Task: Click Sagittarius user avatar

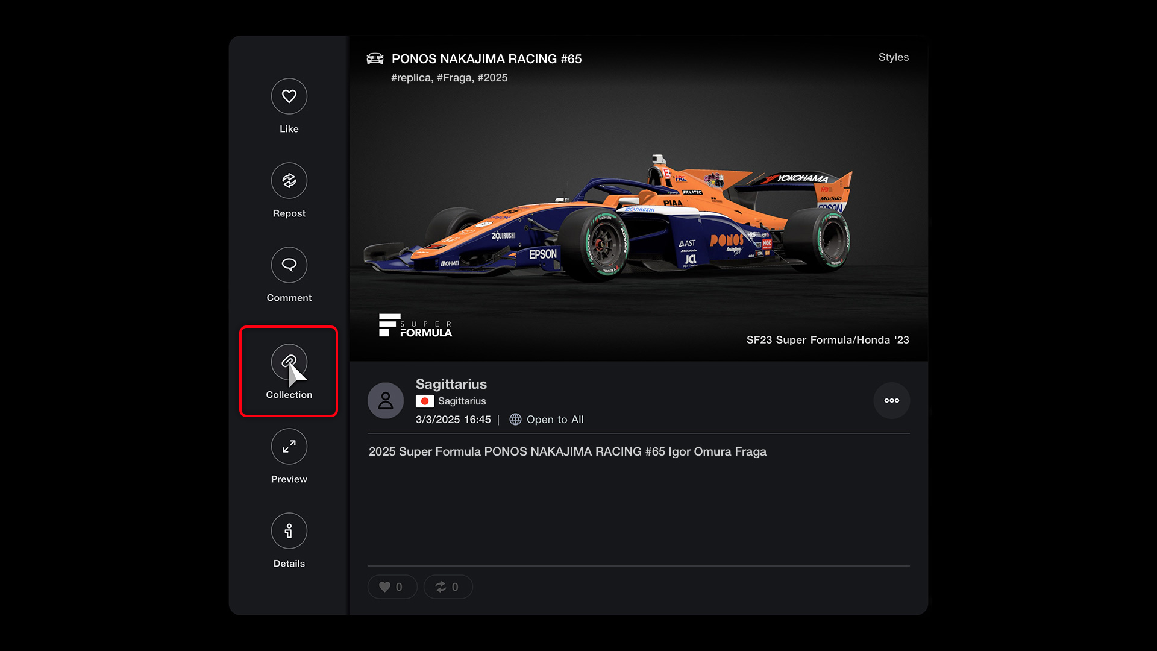Action: click(x=386, y=401)
